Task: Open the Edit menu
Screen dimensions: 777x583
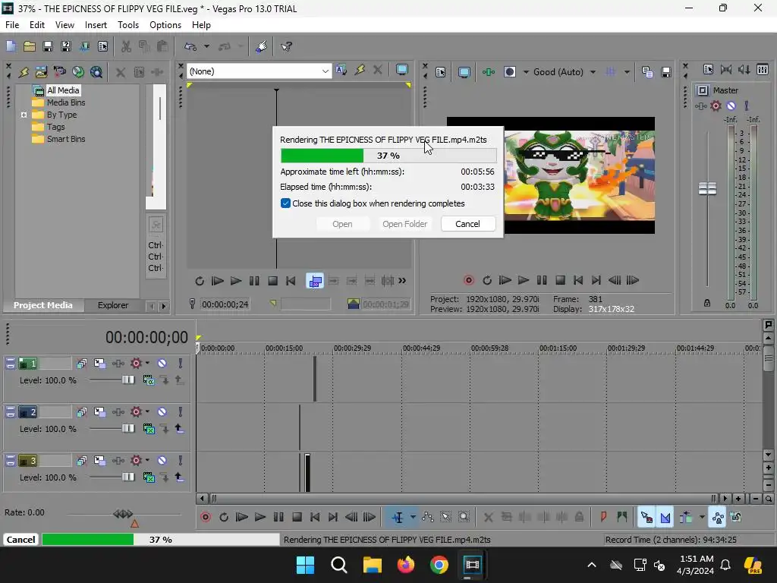Action: (x=37, y=25)
